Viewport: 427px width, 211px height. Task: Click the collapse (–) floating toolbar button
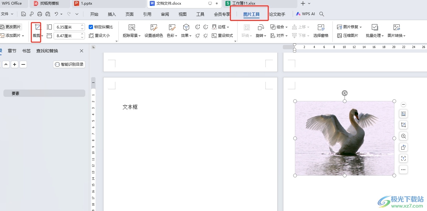(x=403, y=104)
